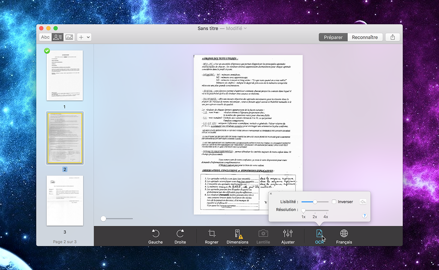The height and width of the screenshot is (270, 439).
Task: Close the OCR settings popover
Action: pyautogui.click(x=271, y=194)
